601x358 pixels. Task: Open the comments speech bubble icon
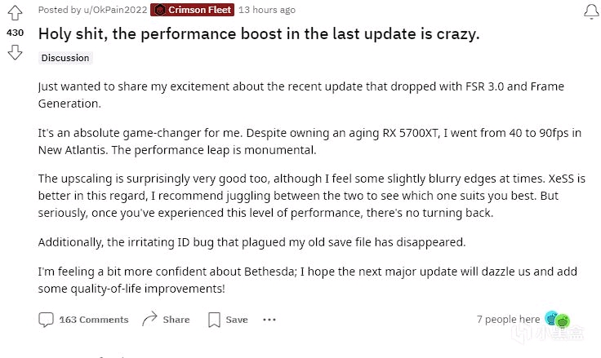click(x=46, y=320)
